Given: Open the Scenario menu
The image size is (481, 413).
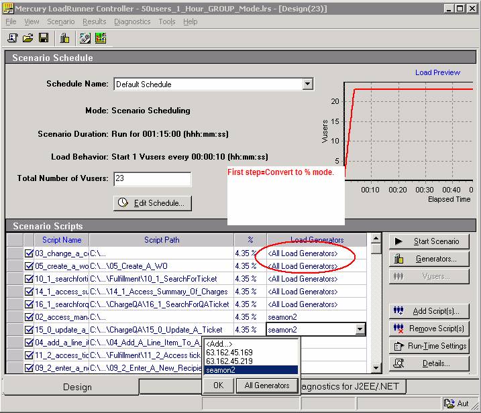Looking at the screenshot, I should (61, 21).
